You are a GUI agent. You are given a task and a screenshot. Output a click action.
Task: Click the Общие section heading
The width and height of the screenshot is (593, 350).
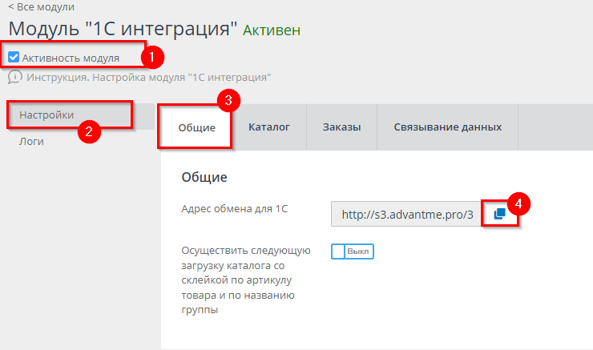[204, 177]
